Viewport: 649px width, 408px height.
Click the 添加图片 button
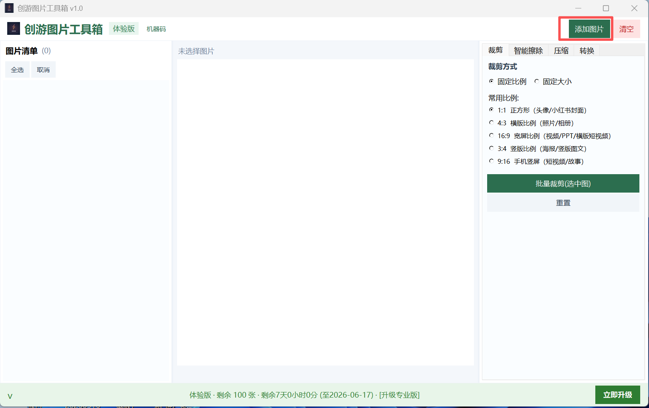pos(589,29)
